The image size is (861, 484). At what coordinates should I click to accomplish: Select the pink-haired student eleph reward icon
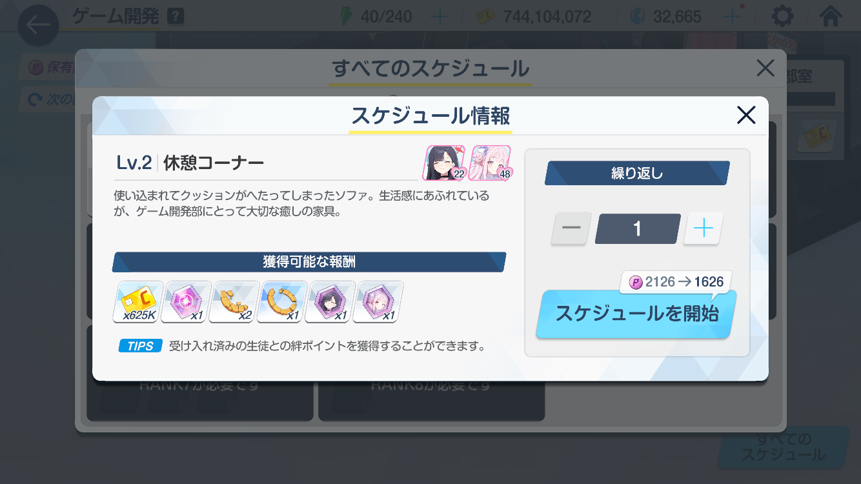click(x=378, y=302)
